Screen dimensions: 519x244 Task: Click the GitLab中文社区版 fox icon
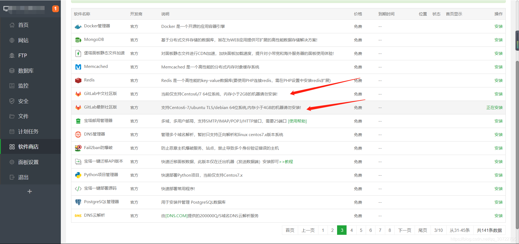pyautogui.click(x=78, y=94)
